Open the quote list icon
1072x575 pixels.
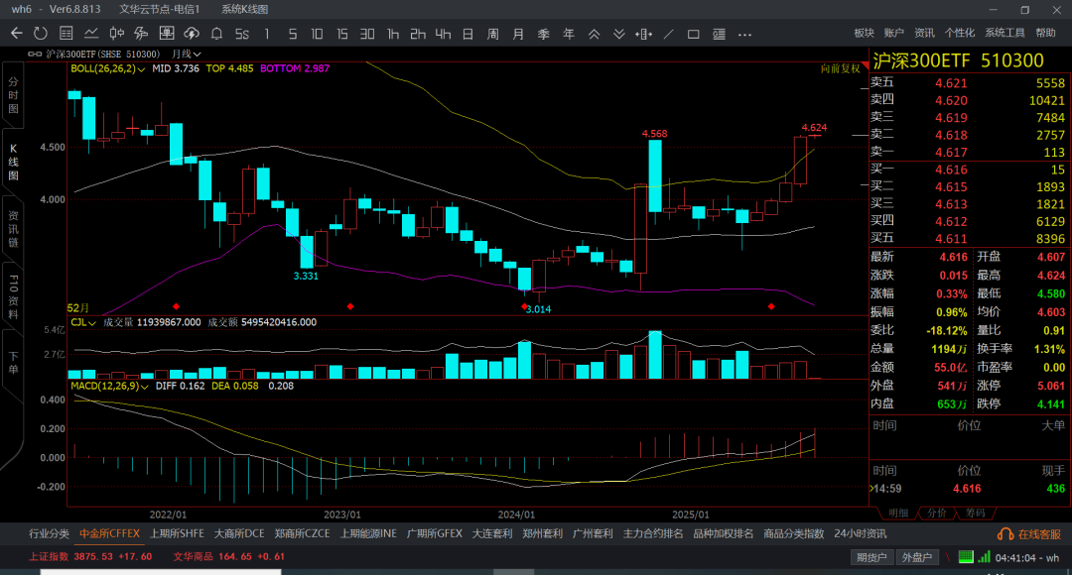[x=67, y=34]
